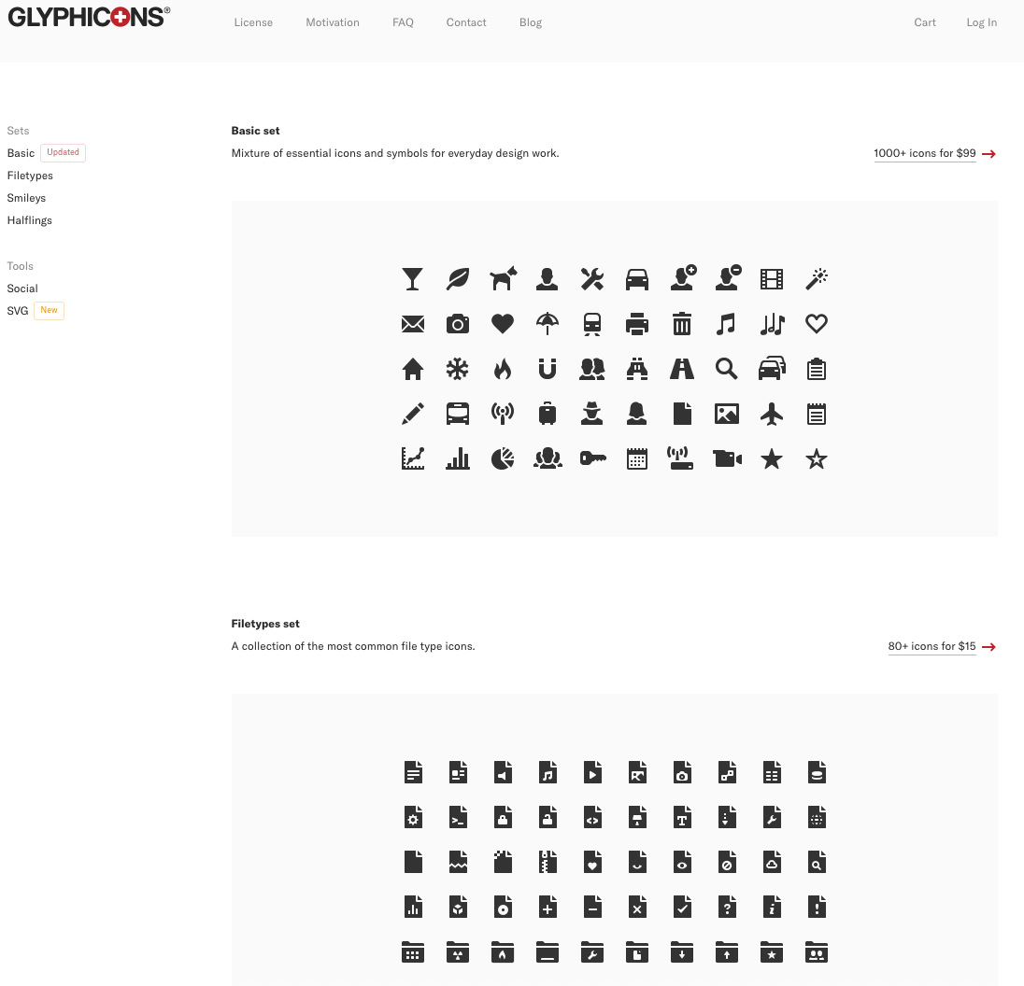Follow the 1000+ icons for $99 link

(924, 153)
